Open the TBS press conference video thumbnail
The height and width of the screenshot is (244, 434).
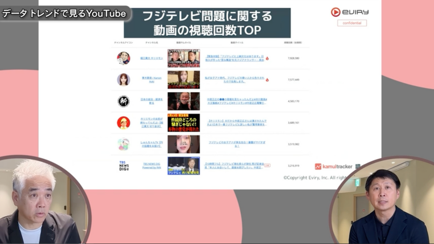coord(183,166)
